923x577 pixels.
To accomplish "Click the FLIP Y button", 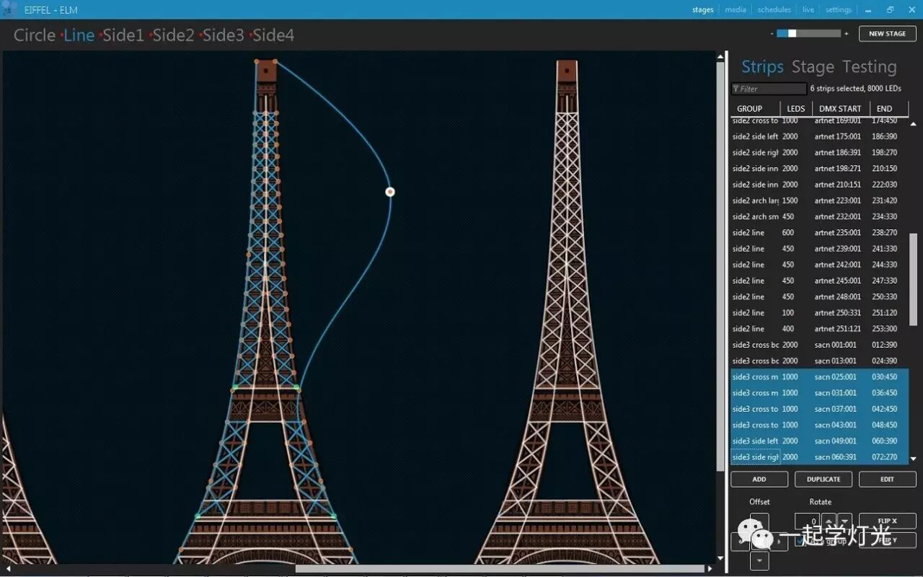I will (888, 540).
